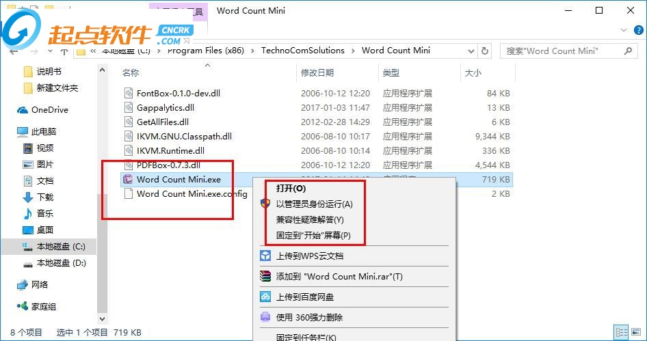Select the PDFBox-0.7.3.dll file icon
Image resolution: width=647 pixels, height=341 pixels.
click(129, 165)
